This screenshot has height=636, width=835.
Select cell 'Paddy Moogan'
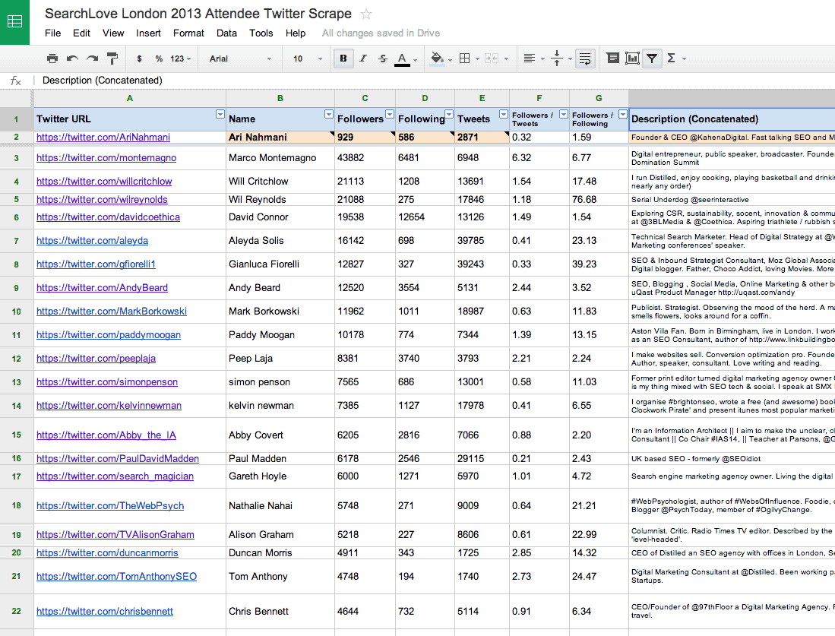coord(280,335)
